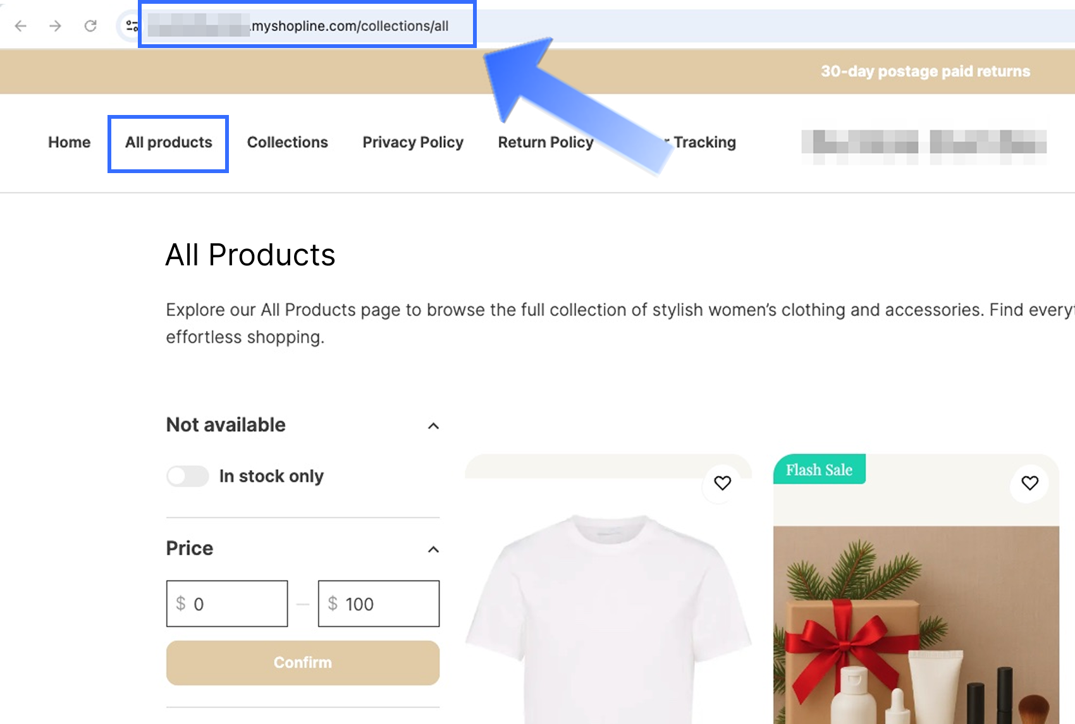Click the browser back arrow

[21, 26]
